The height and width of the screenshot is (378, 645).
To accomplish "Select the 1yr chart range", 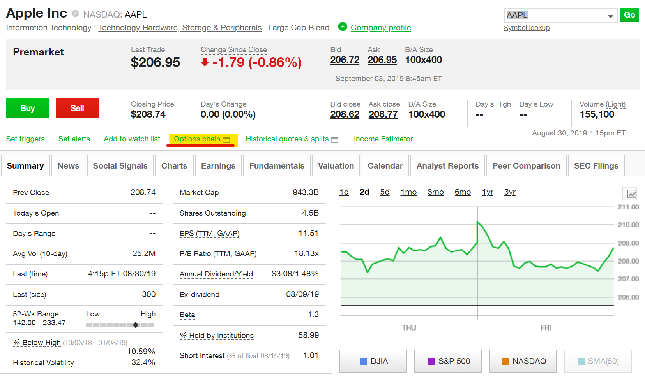I will click(488, 192).
